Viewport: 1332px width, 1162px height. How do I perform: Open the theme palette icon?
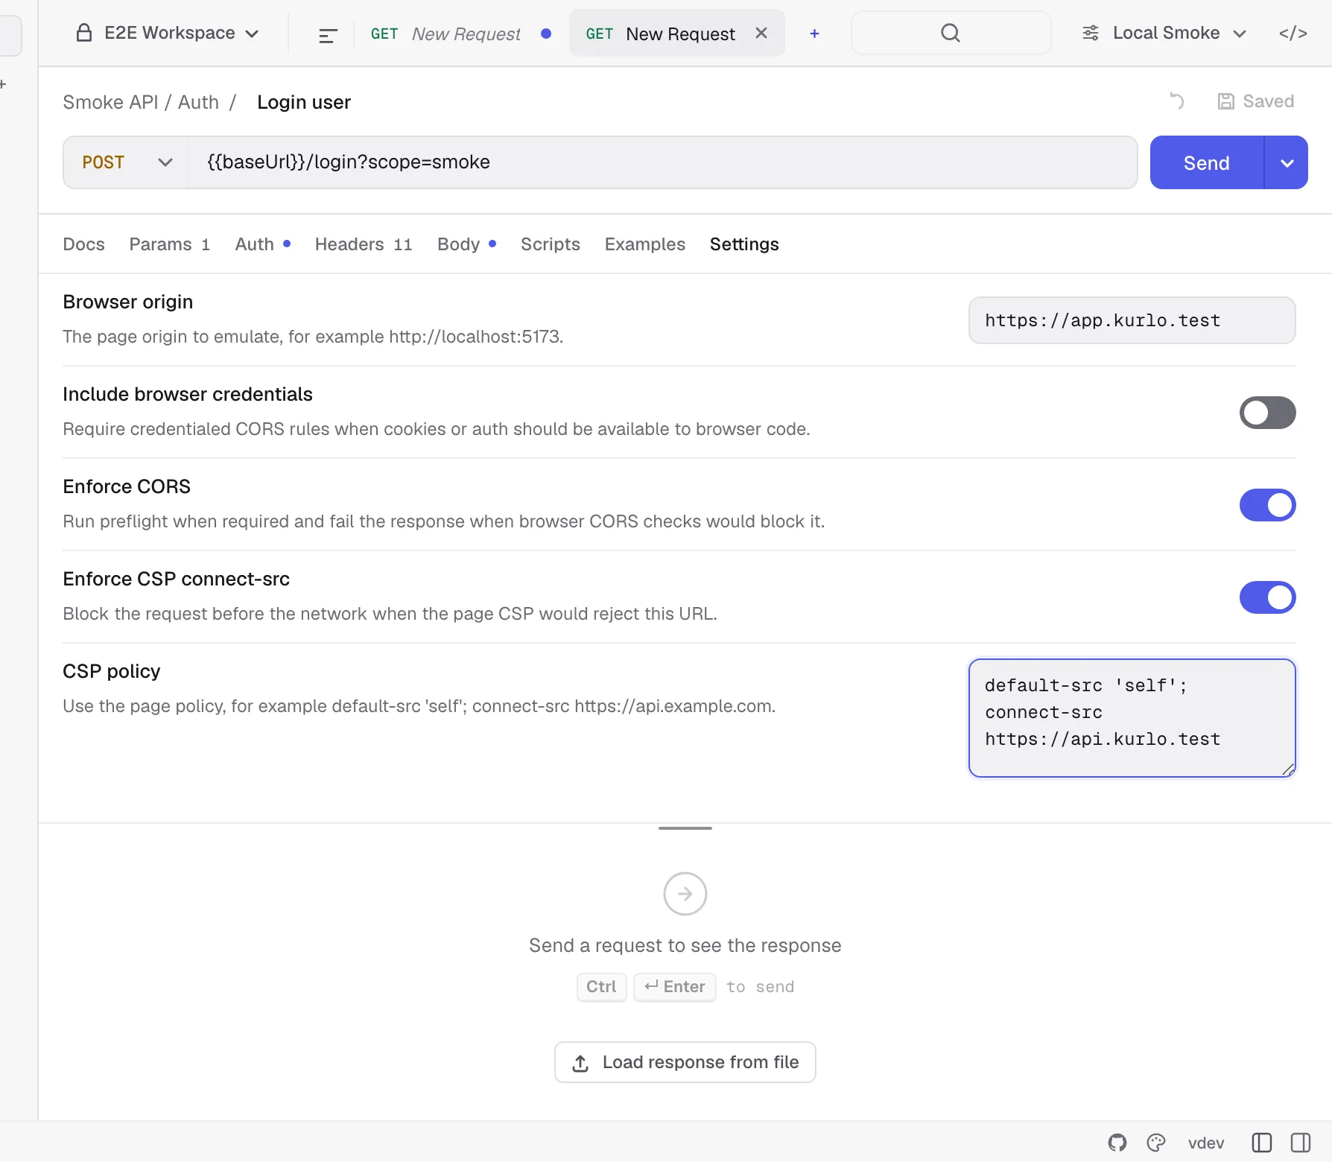[1156, 1143]
